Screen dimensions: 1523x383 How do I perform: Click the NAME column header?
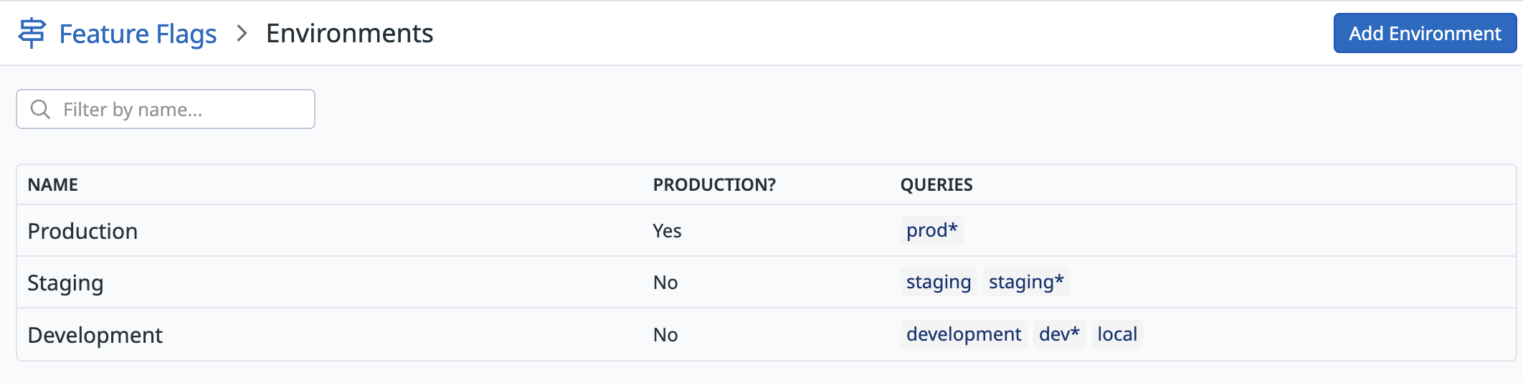pyautogui.click(x=53, y=184)
